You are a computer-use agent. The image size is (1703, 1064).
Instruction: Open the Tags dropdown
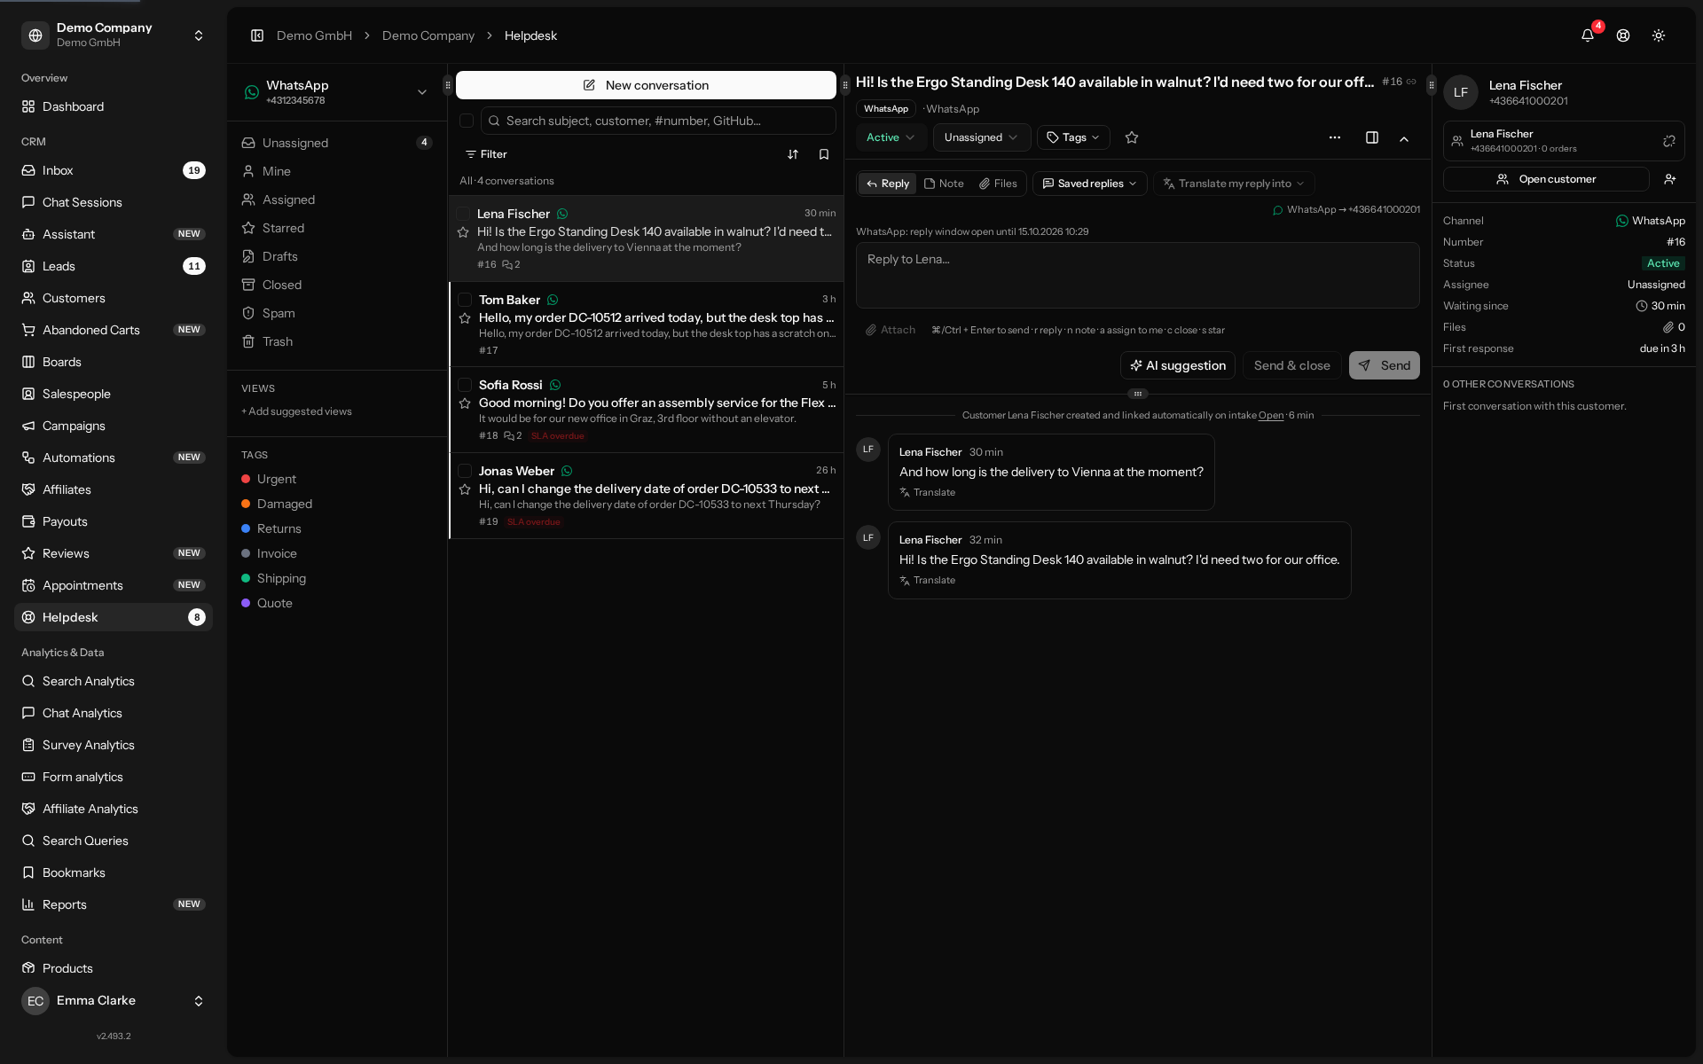[x=1073, y=137]
